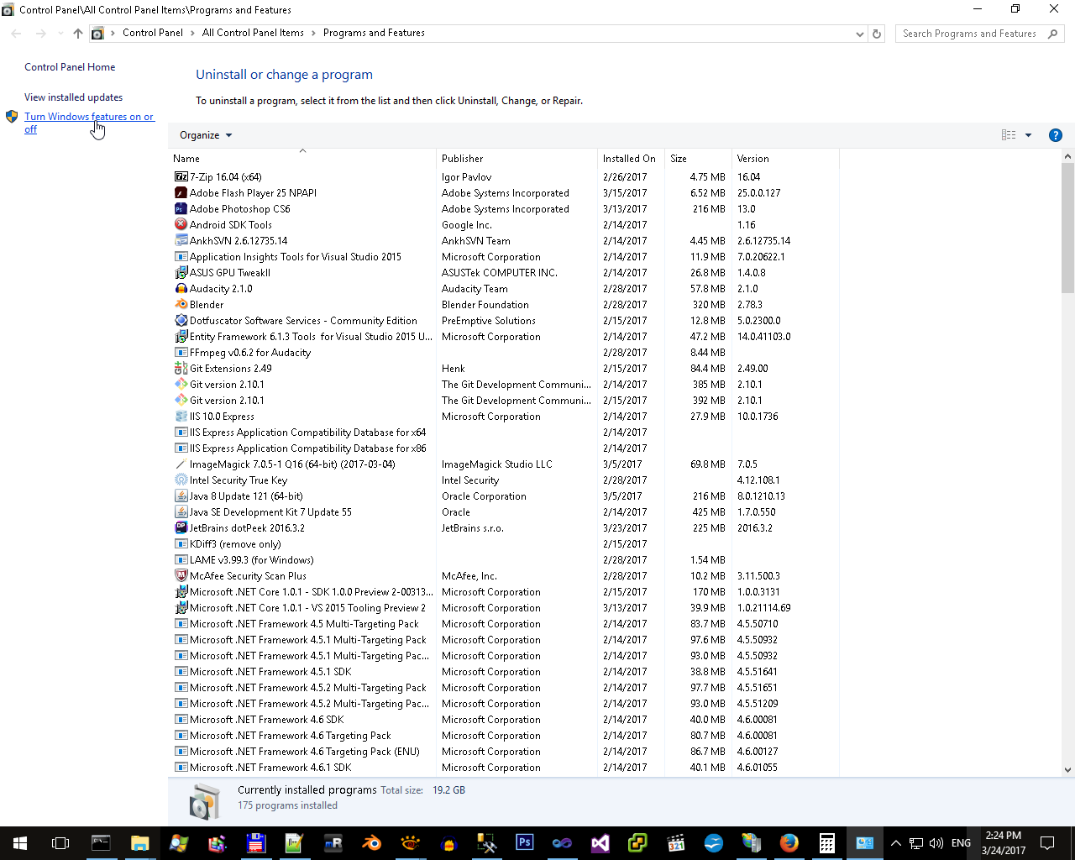
Task: Select Microsoft .NET Framework 4.5.1 SDK row
Action: [504, 672]
